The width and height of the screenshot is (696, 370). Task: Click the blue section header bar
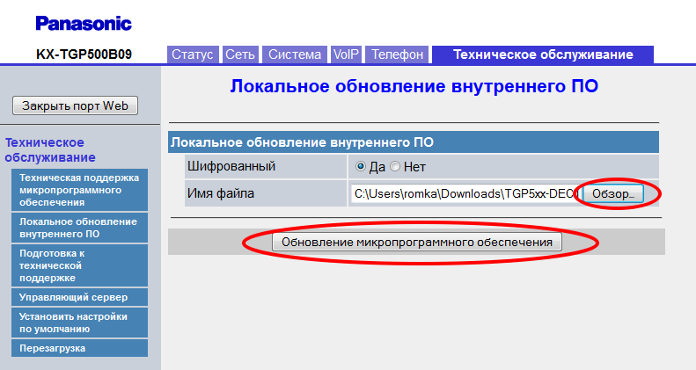[x=414, y=142]
